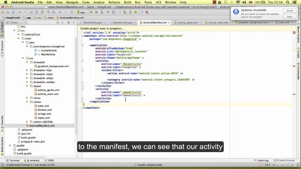Click the Attach debugger toolbar icon
This screenshot has height=169, width=301.
102,12
